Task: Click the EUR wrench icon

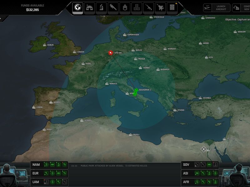Action: 46,173
